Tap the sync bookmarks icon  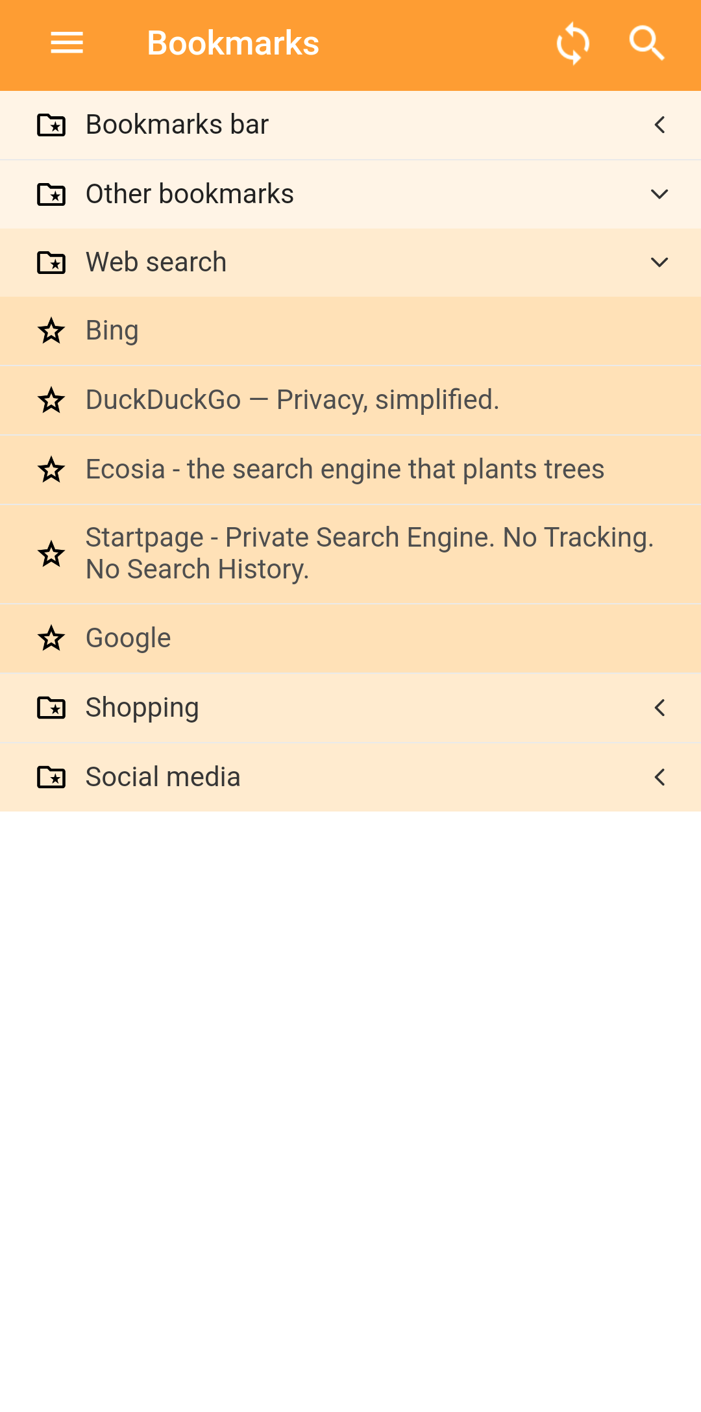click(x=573, y=43)
